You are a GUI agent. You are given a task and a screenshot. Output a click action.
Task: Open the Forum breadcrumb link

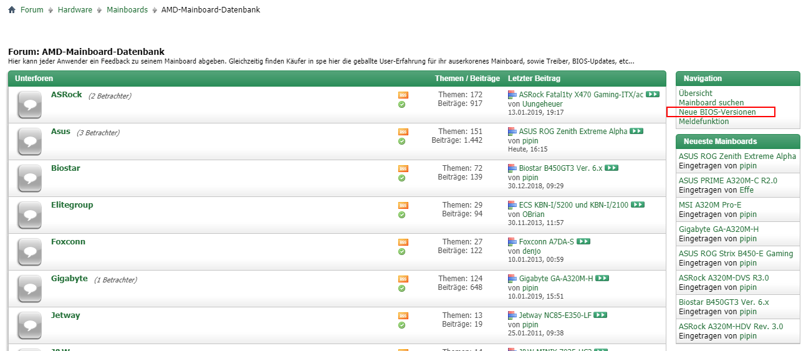point(32,10)
